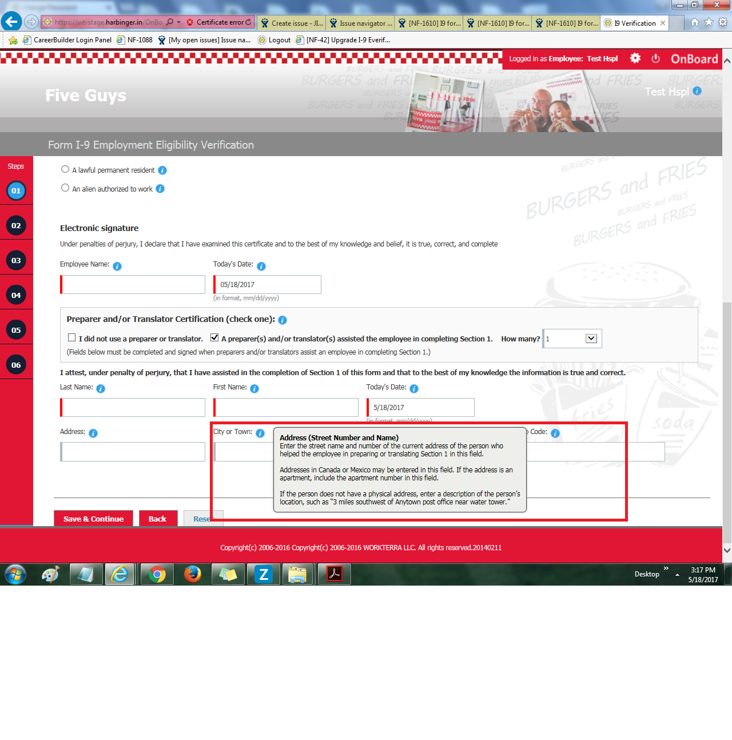
Task: Open the browser home icon
Action: [x=695, y=22]
